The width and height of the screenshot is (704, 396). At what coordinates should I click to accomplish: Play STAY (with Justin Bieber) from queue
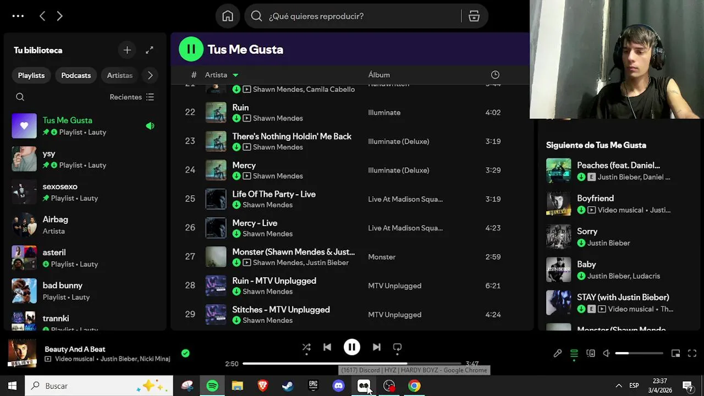[618, 302]
